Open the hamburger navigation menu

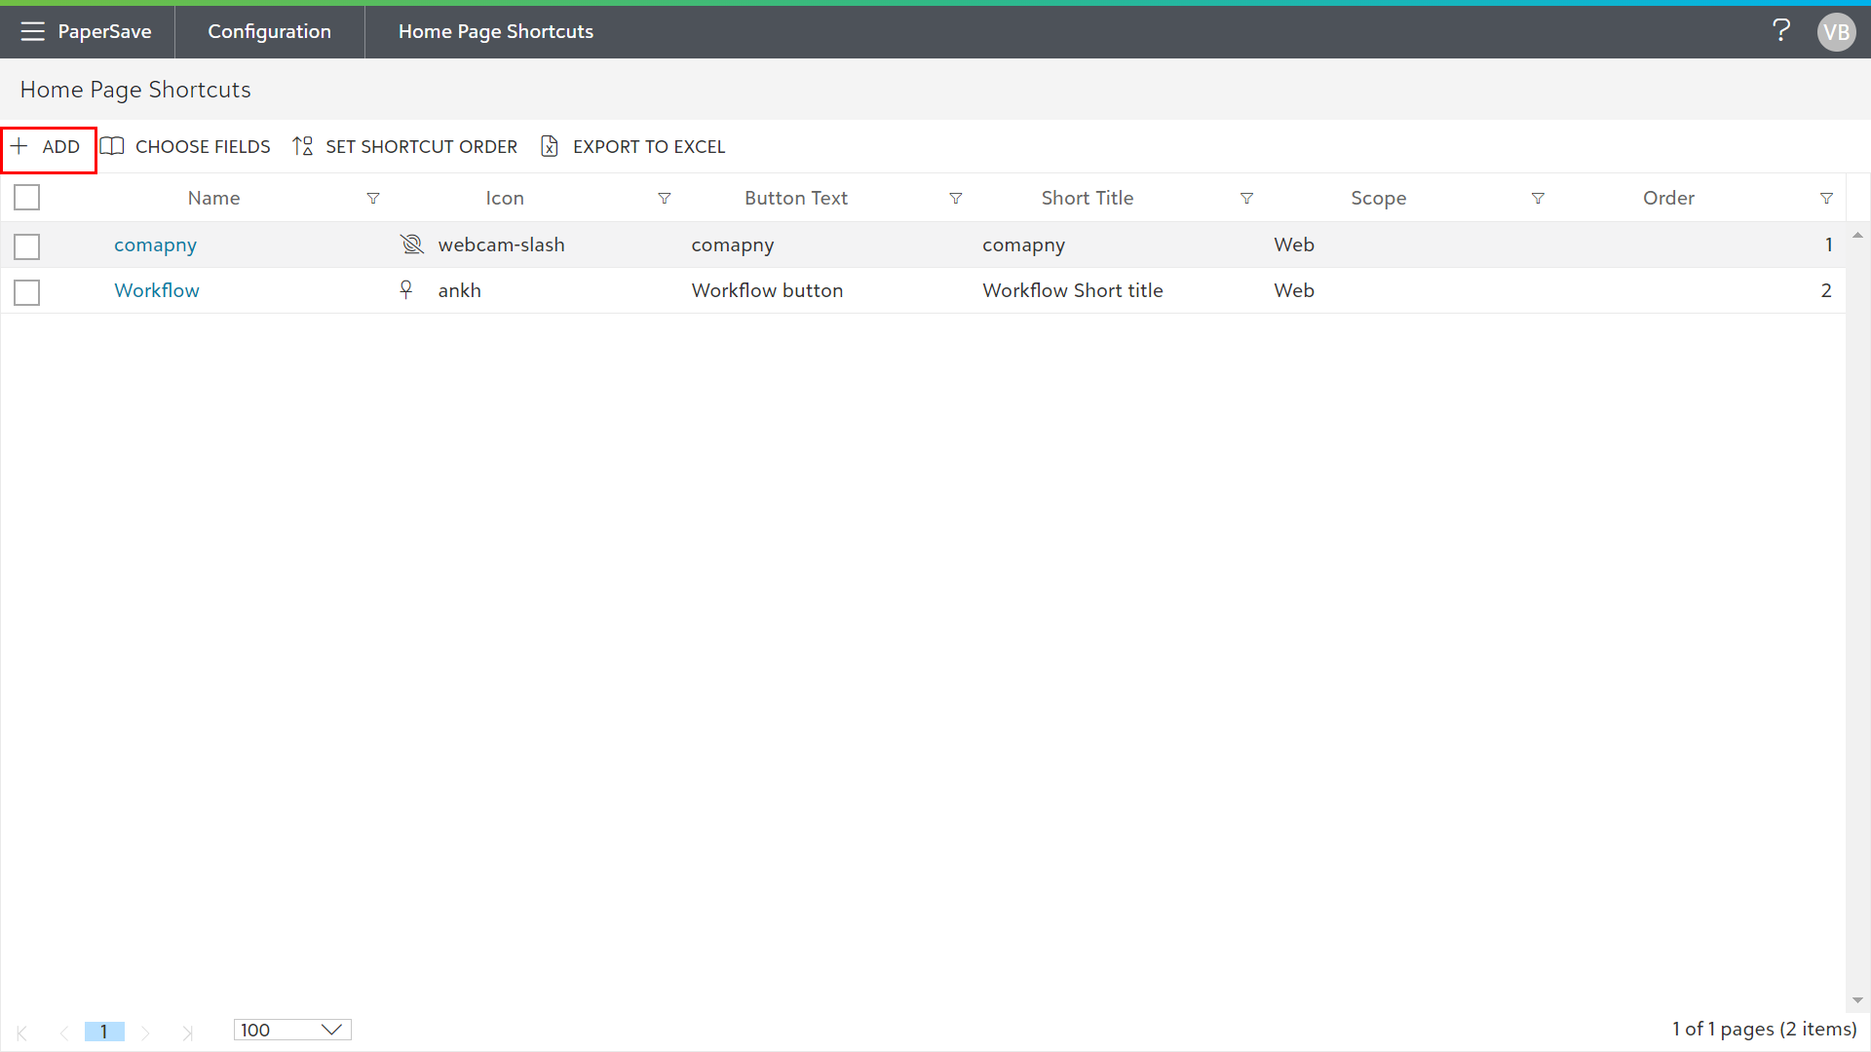click(x=32, y=31)
